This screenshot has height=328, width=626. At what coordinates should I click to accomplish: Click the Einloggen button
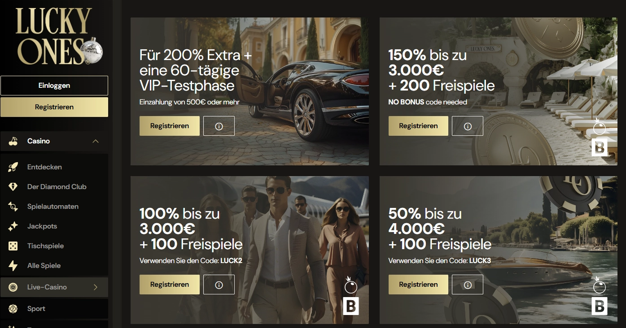tap(54, 86)
